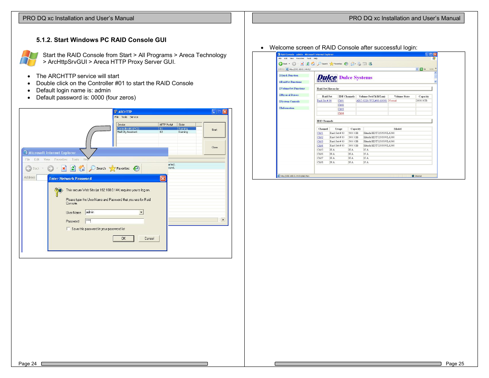This screenshot has height=378, width=489.
Task: Click the Home icon in the login IE toolbar
Action: pyautogui.click(x=82, y=168)
